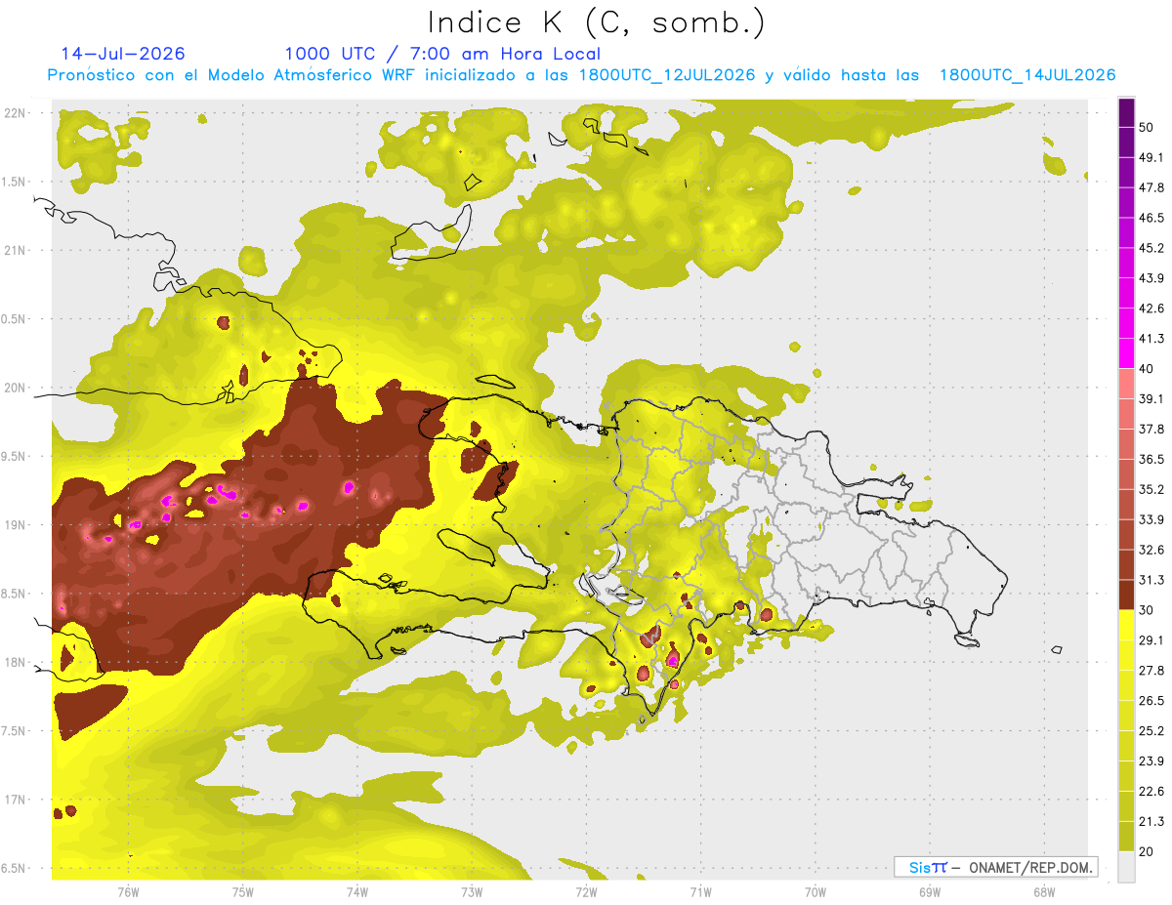This screenshot has height=905, width=1172.
Task: Click legend value "21.3"
Action: (1151, 822)
